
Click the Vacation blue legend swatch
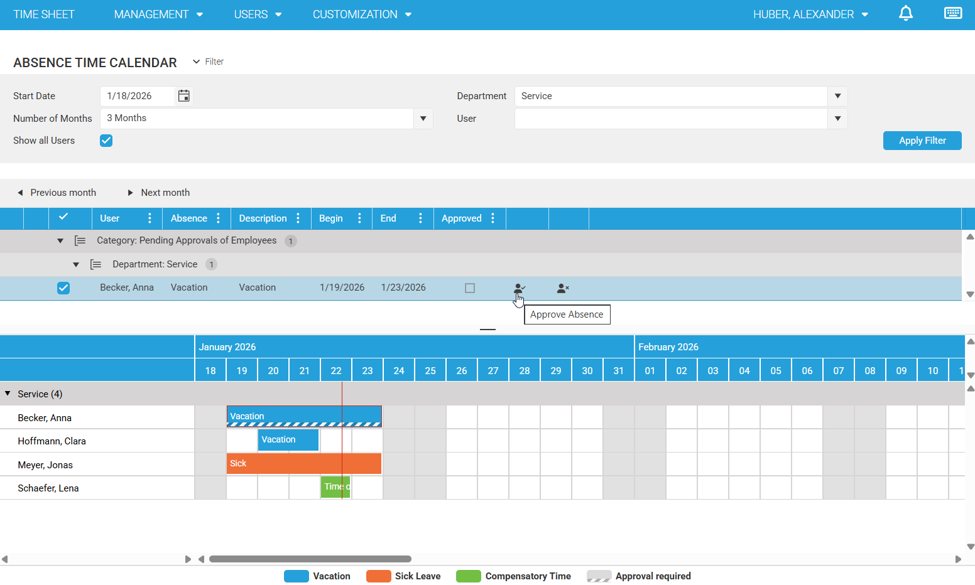tap(296, 576)
